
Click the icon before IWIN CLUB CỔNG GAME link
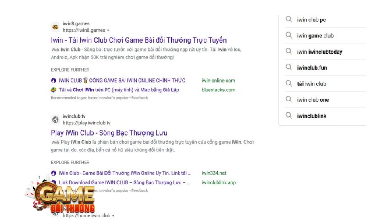point(54,81)
